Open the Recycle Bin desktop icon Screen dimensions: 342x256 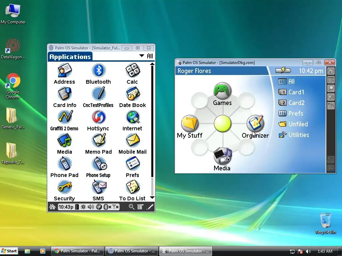[325, 223]
